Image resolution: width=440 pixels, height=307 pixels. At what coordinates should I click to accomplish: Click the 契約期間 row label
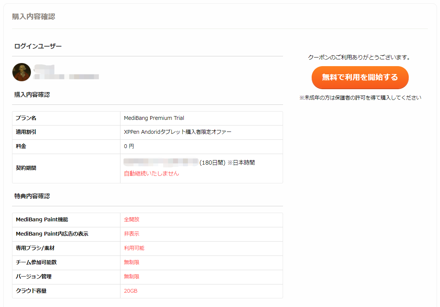26,168
